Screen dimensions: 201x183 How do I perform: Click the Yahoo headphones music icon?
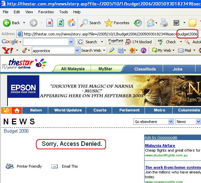144,50
